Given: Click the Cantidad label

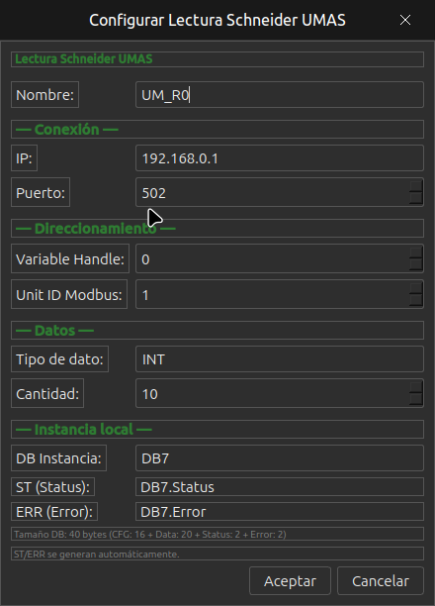Looking at the screenshot, I should [47, 393].
